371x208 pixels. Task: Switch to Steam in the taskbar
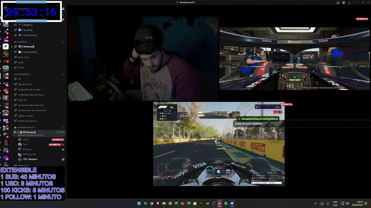tap(220, 203)
